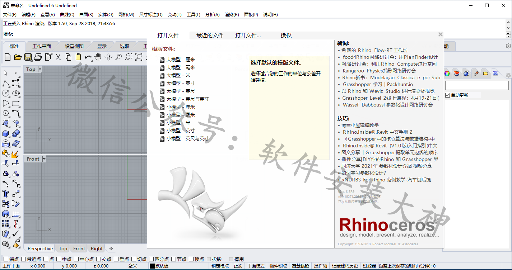Click the command line stepper down arrow
This screenshot has width=512, height=270.
(x=508, y=36)
